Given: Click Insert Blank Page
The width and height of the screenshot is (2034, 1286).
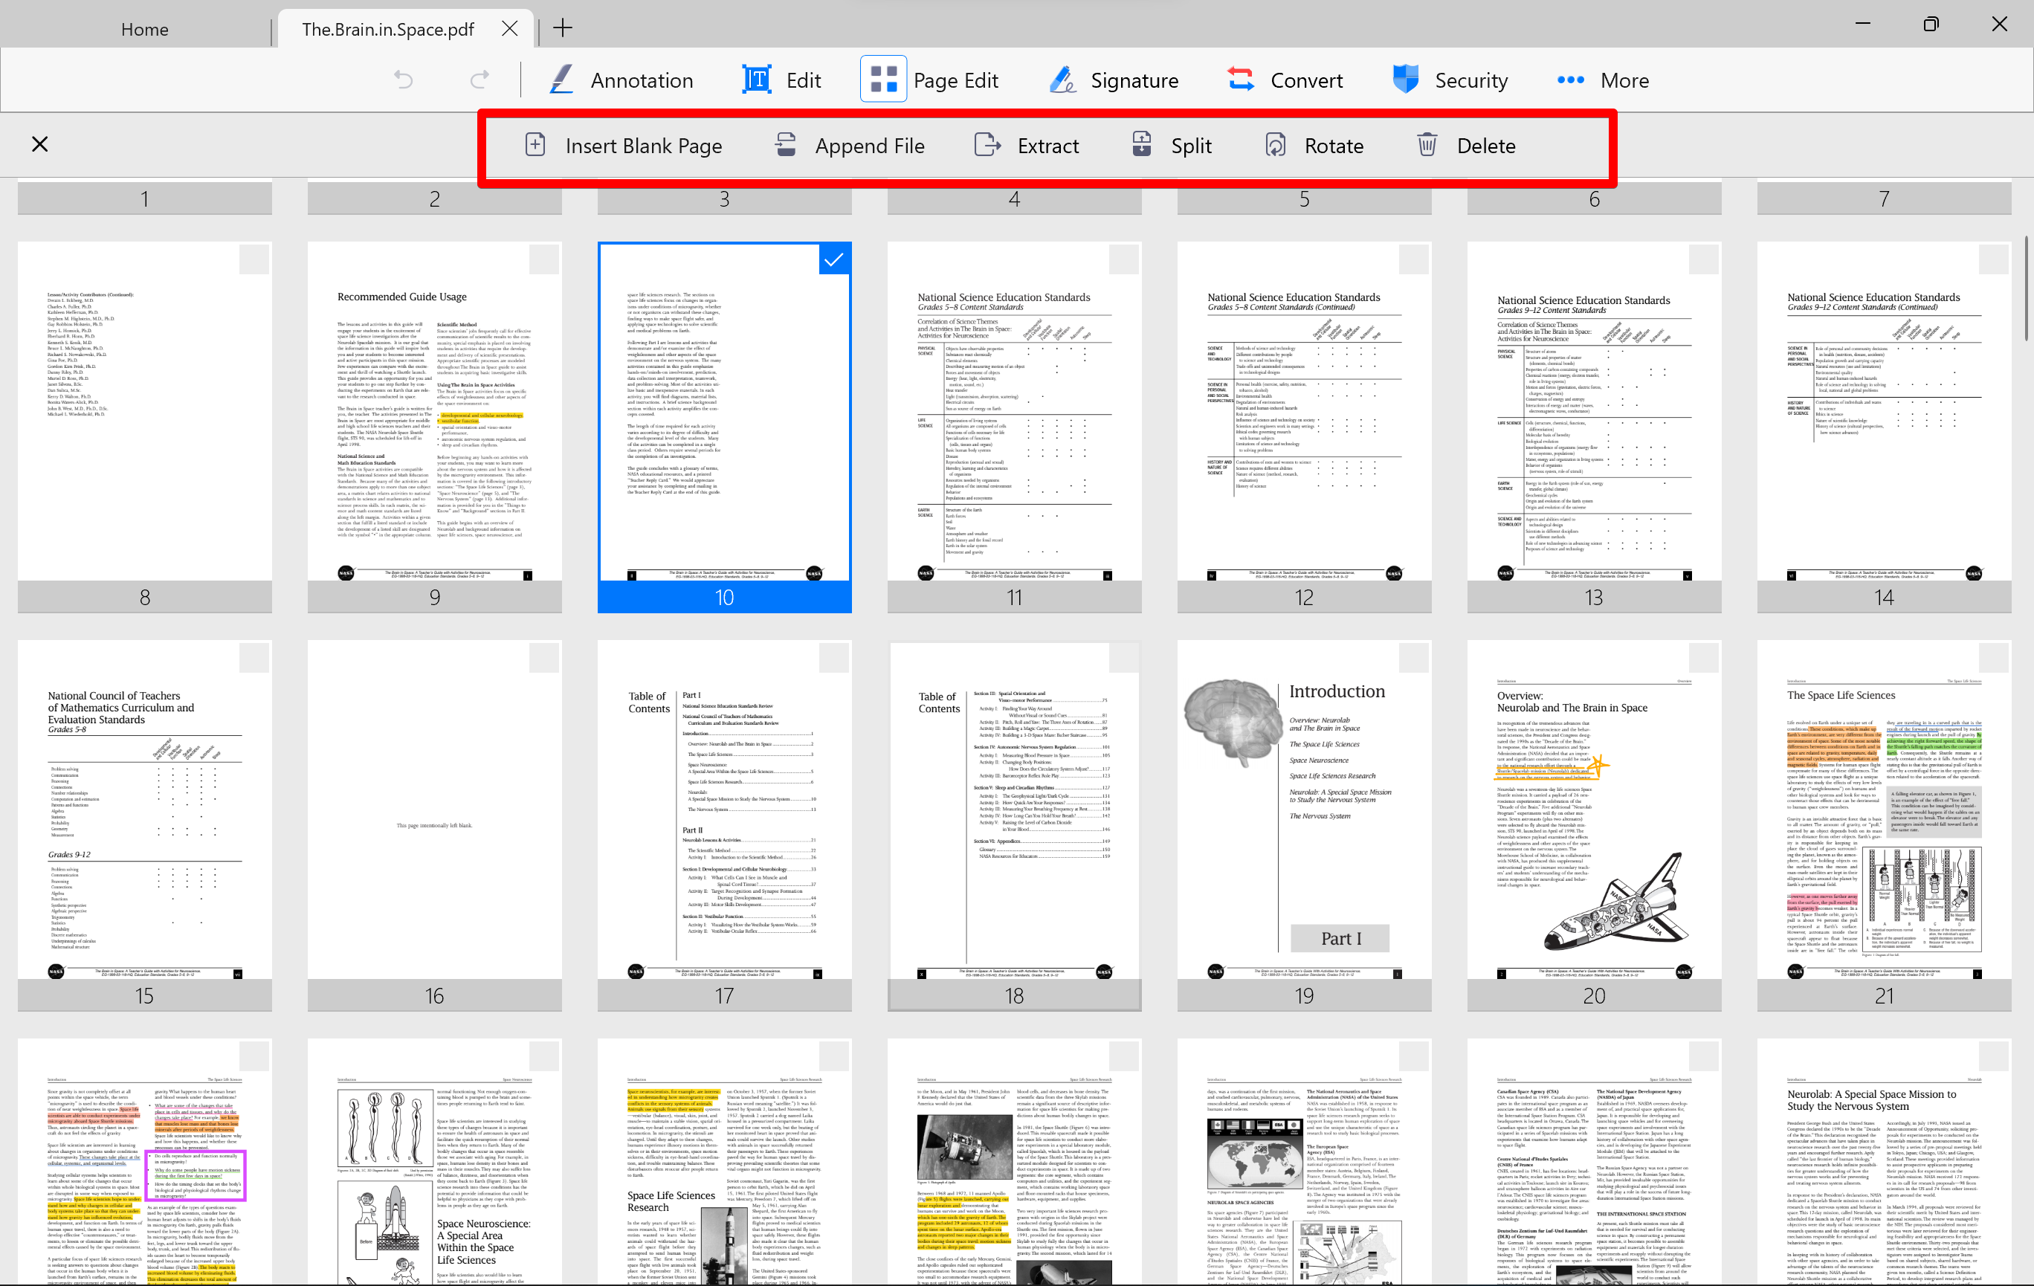Looking at the screenshot, I should [624, 145].
